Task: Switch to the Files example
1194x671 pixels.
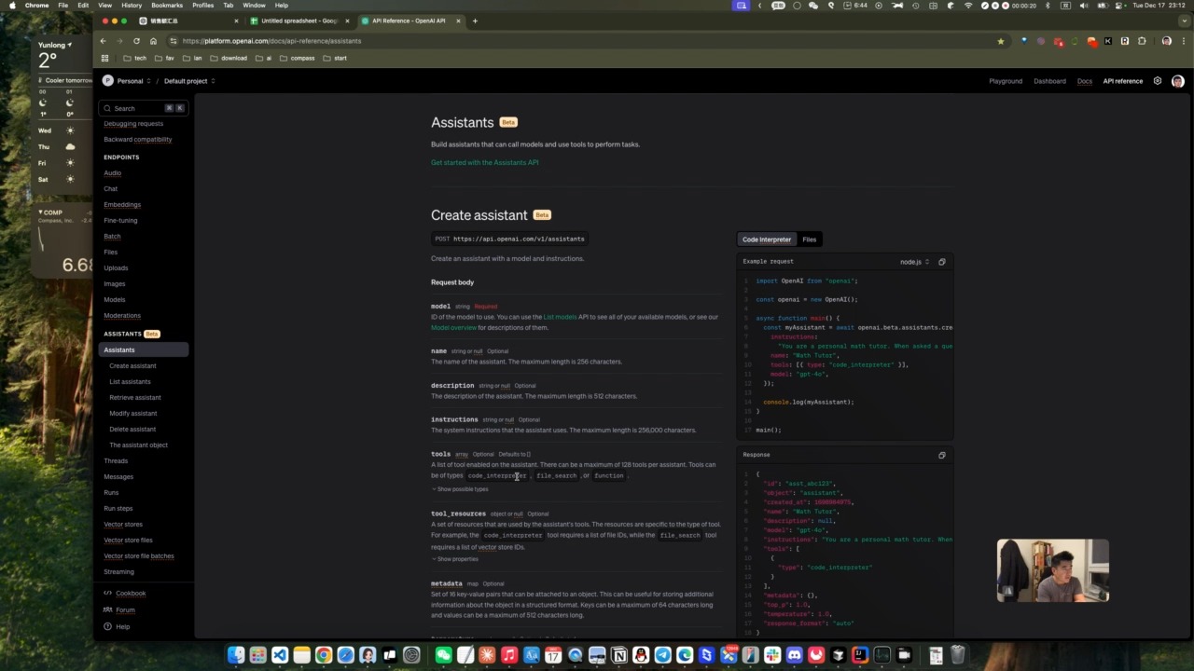Action: pos(810,240)
